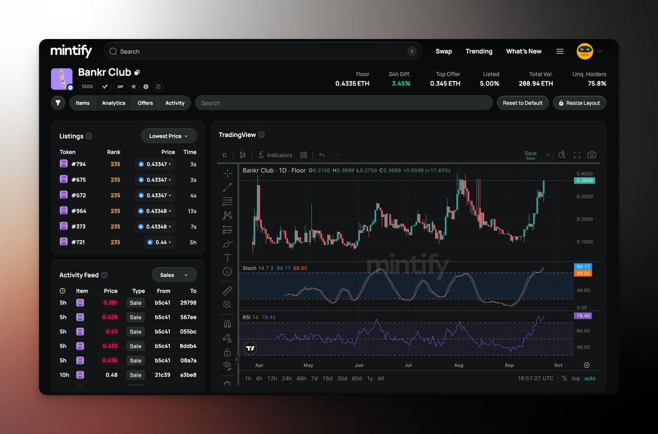This screenshot has width=658, height=434.
Task: Open the Trending menu item
Action: [x=479, y=51]
